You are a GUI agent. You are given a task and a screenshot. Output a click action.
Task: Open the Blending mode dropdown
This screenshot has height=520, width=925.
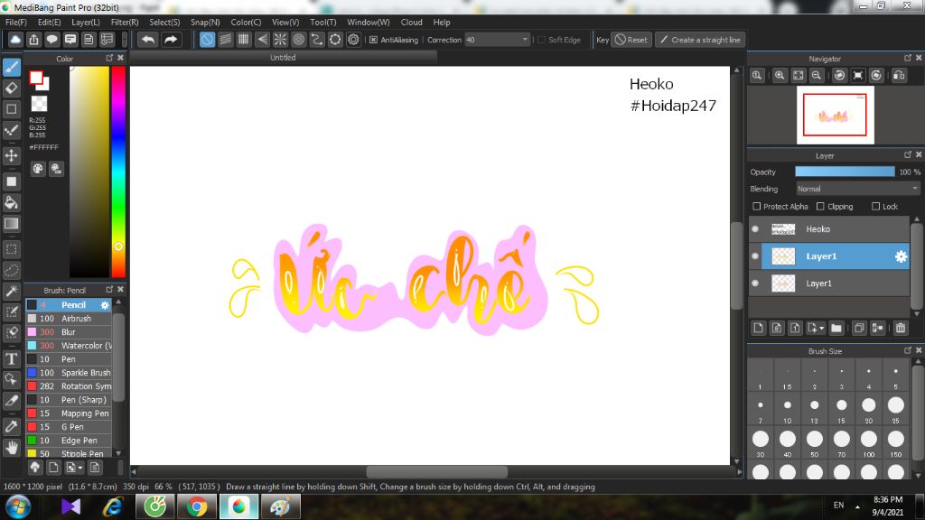(x=858, y=189)
